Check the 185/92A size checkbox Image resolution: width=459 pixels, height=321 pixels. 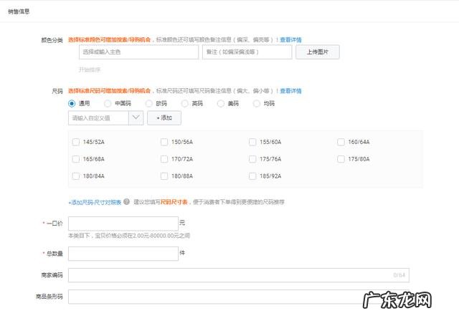click(x=252, y=176)
